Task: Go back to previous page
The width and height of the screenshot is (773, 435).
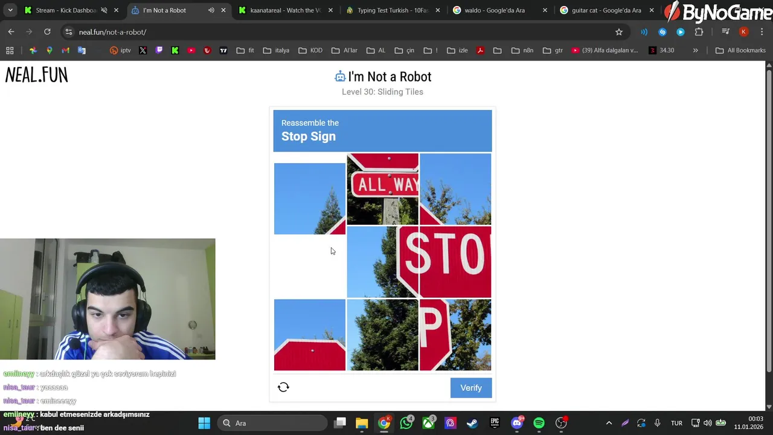Action: [11, 32]
